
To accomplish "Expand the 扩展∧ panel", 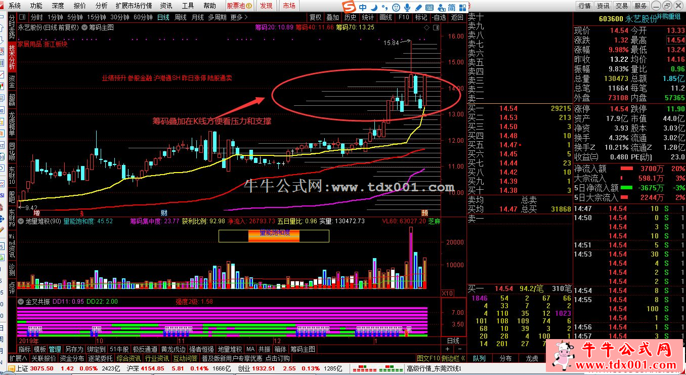I will point(18,358).
